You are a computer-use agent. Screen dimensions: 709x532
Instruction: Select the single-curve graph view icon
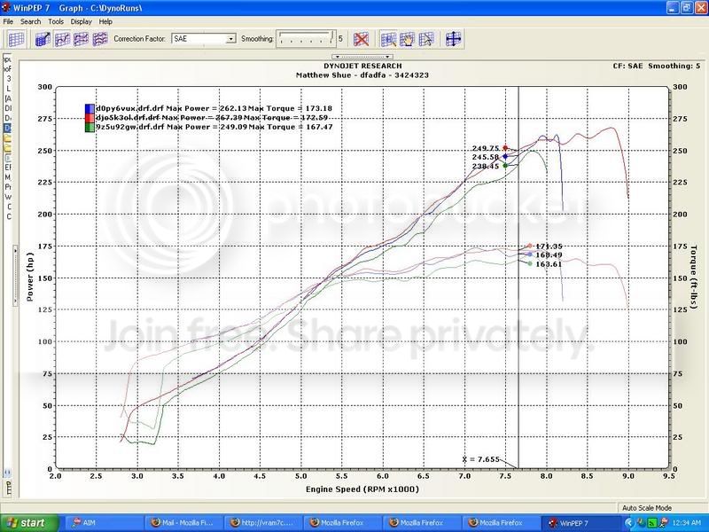(62, 39)
